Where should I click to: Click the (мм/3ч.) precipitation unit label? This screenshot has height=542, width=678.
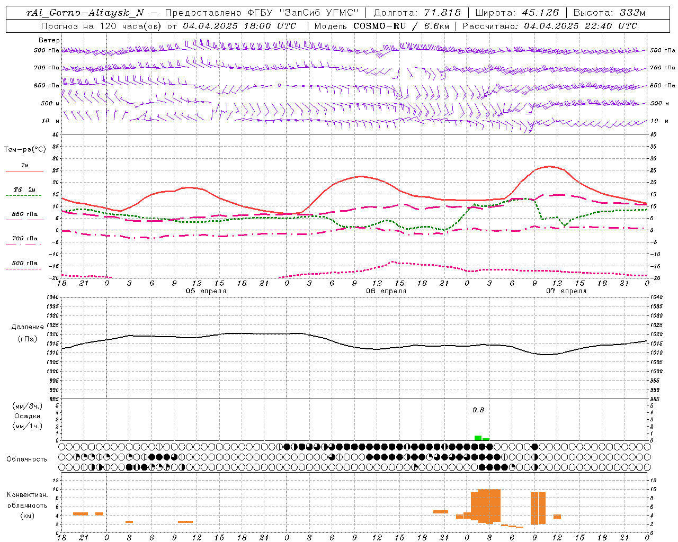click(x=28, y=406)
